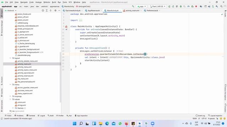227x127 pixels.
Task: Collapse the values folder
Action: 10,99
